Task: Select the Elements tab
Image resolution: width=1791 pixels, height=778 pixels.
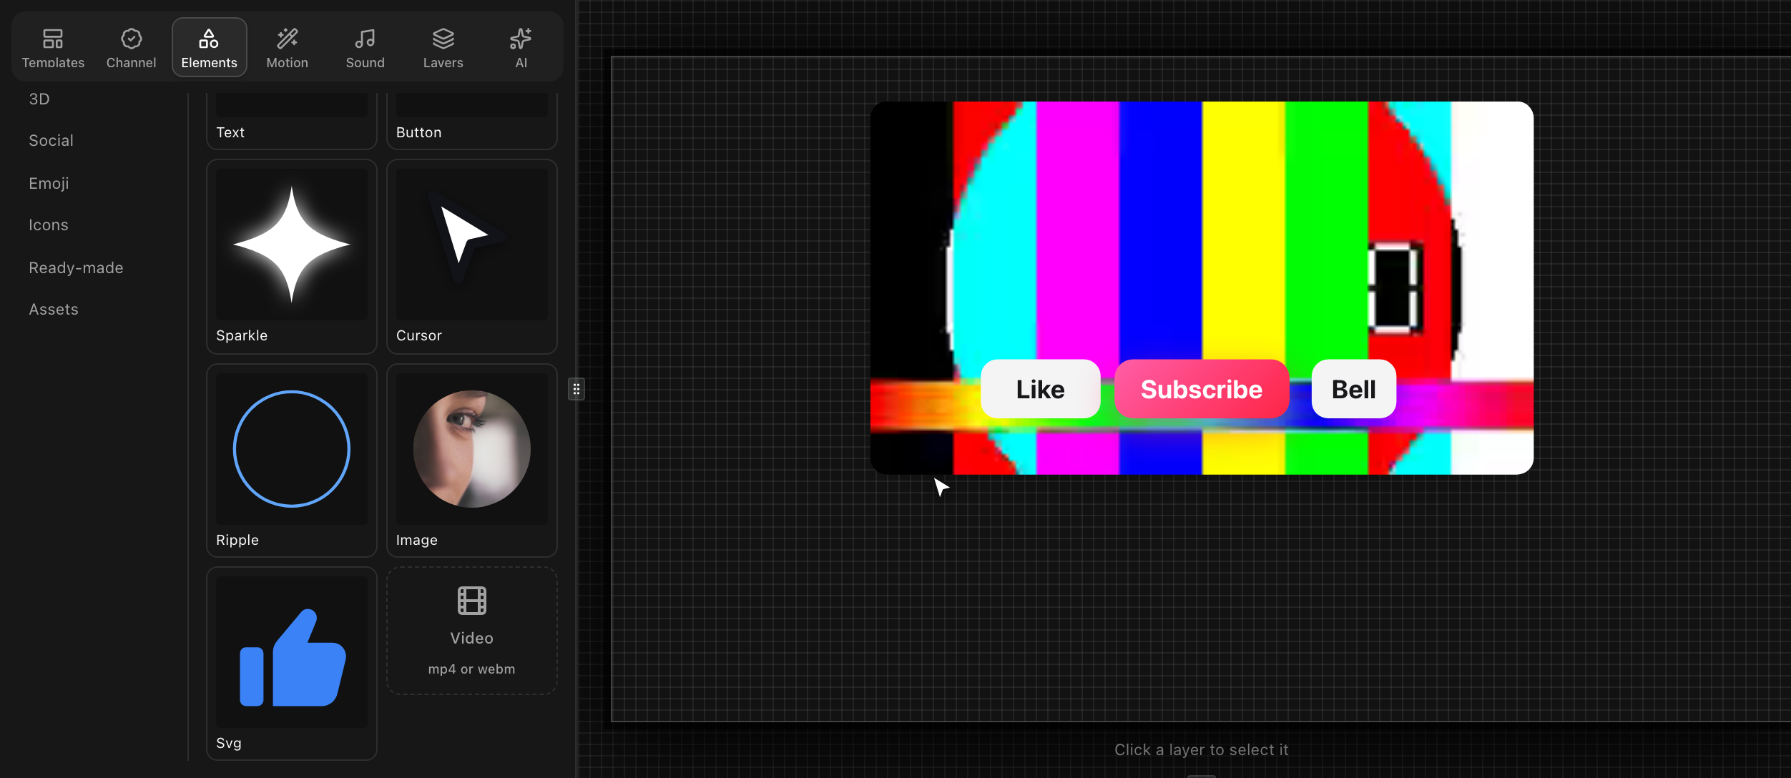Action: [x=209, y=48]
